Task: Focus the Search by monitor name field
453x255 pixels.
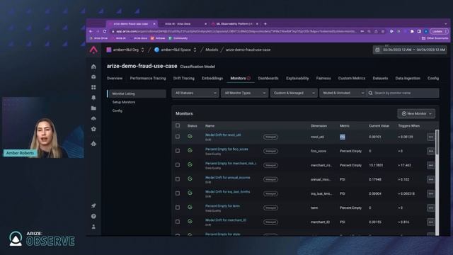Action: tap(403, 93)
